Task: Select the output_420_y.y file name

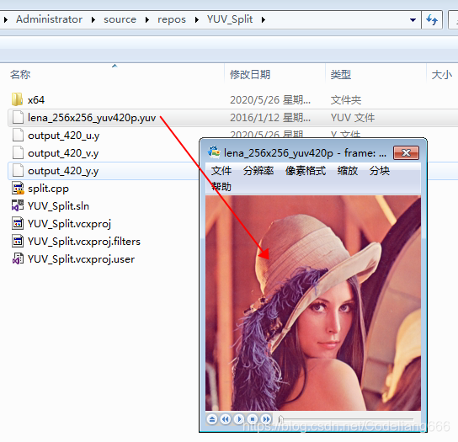Action: pos(63,171)
